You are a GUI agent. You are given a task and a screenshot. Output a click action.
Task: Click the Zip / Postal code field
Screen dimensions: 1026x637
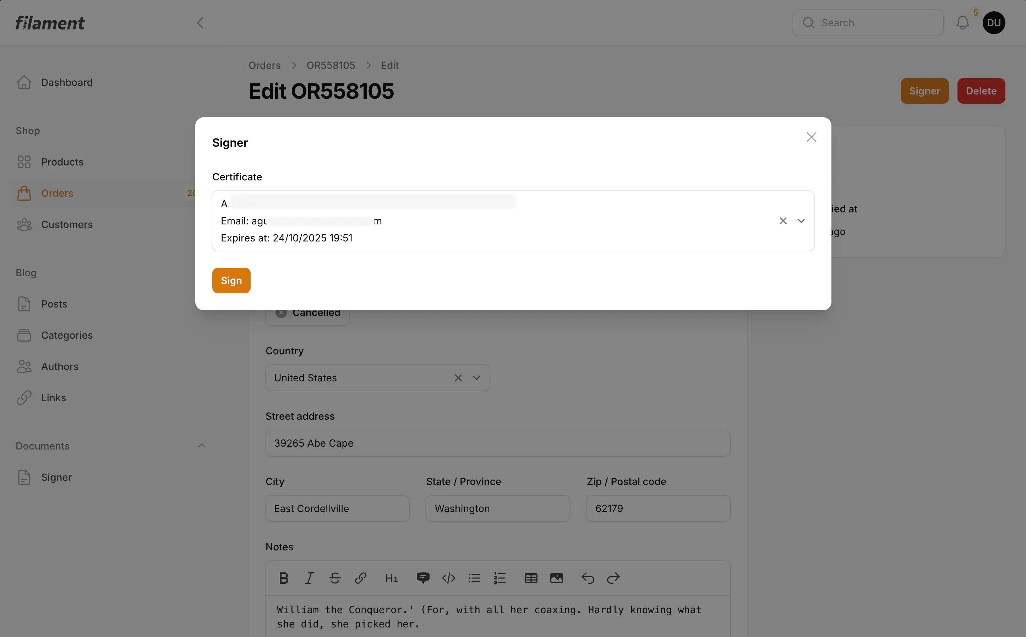pos(658,508)
